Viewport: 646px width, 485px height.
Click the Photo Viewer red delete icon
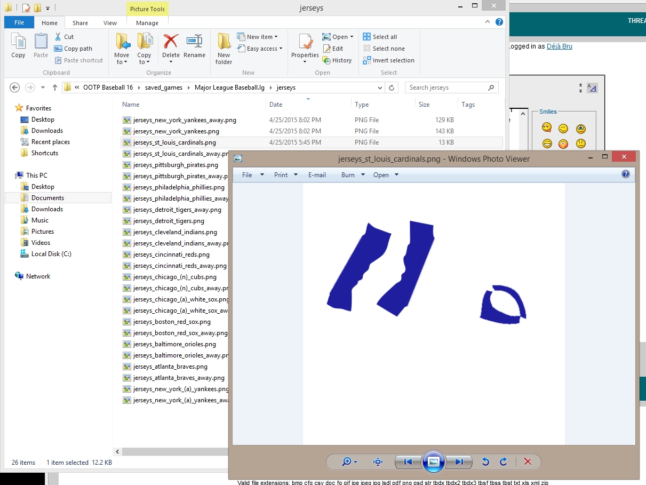pyautogui.click(x=528, y=462)
